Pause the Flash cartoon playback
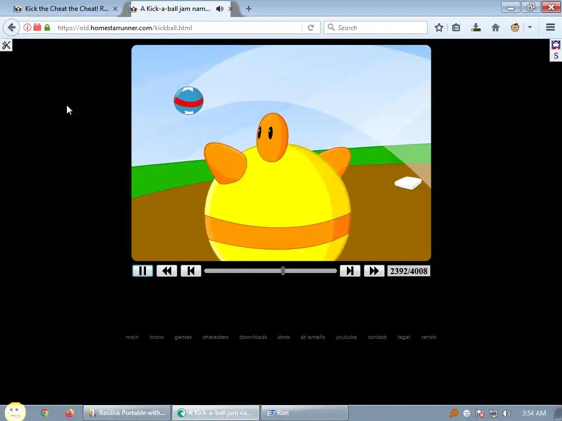562x421 pixels. tap(143, 271)
